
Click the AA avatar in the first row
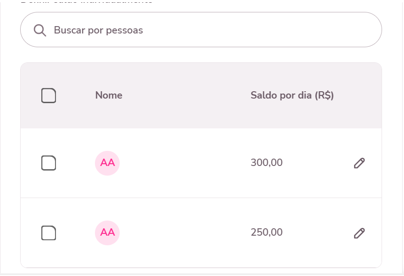107,163
